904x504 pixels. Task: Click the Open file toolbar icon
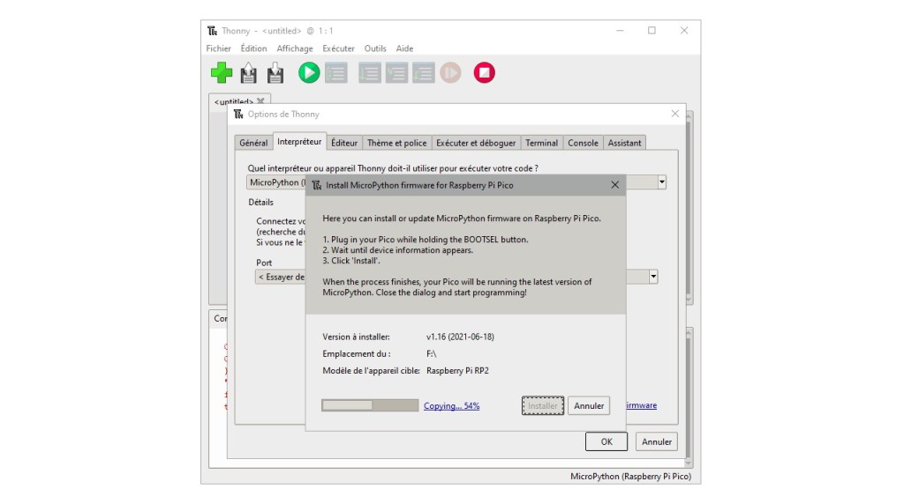click(x=249, y=73)
